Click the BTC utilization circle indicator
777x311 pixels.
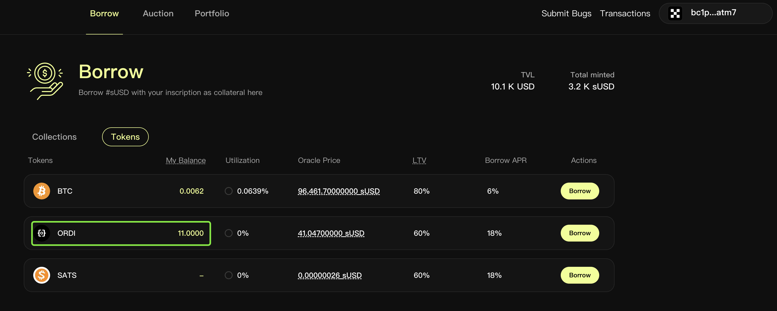pyautogui.click(x=229, y=191)
